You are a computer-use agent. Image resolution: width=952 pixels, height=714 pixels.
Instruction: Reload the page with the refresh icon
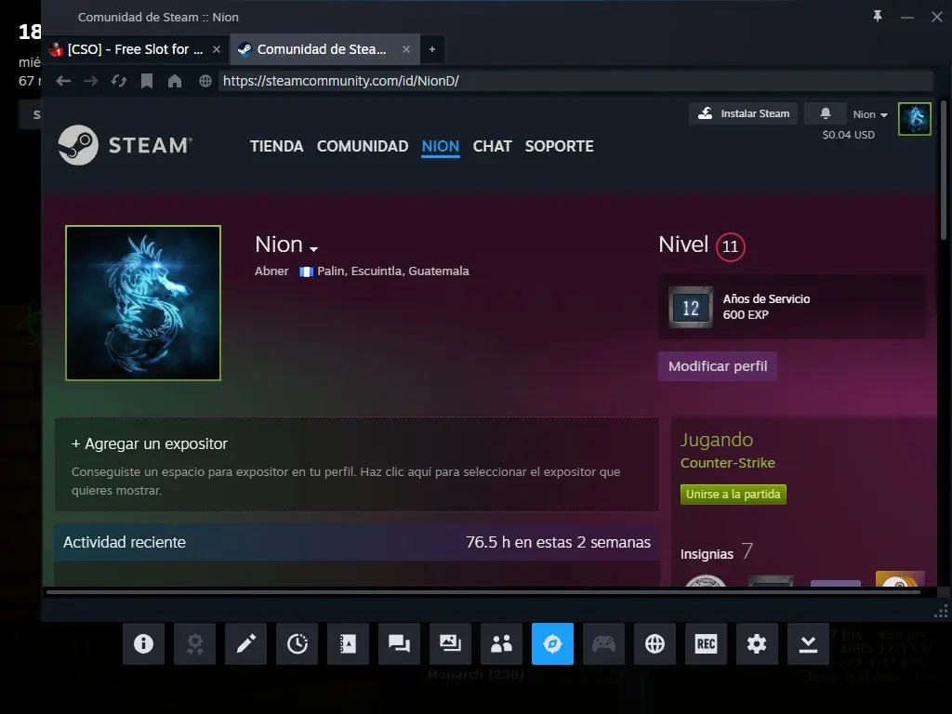pyautogui.click(x=119, y=81)
